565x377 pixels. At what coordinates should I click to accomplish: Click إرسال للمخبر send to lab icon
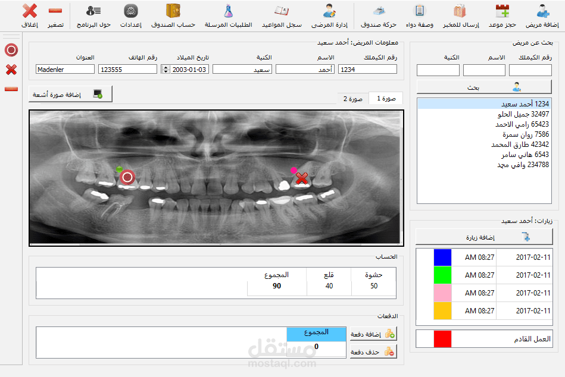460,11
